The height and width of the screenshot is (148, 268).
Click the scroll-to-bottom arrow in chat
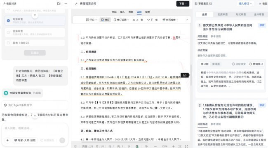coord(35,116)
